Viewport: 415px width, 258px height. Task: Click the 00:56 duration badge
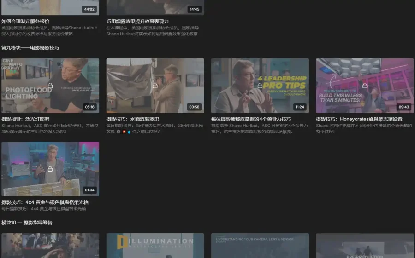[194, 107]
